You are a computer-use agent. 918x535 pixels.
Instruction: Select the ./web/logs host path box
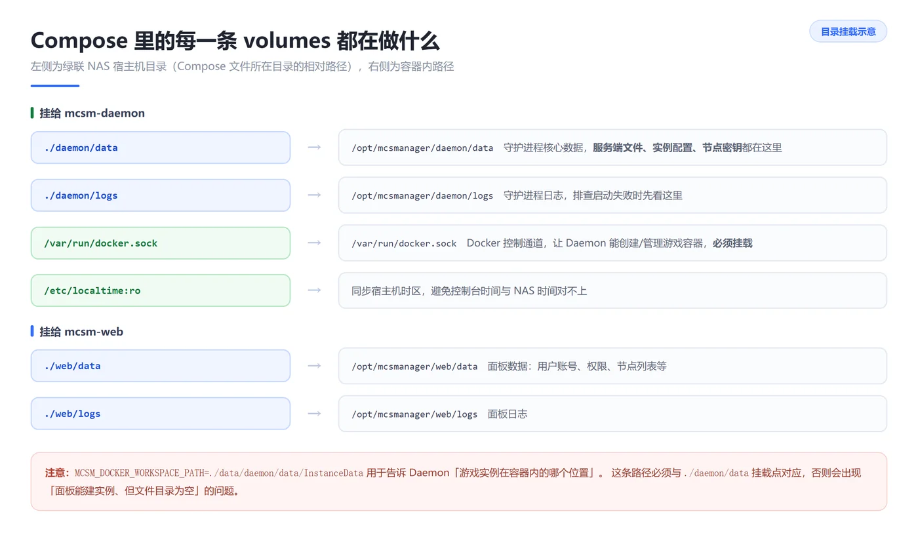161,414
